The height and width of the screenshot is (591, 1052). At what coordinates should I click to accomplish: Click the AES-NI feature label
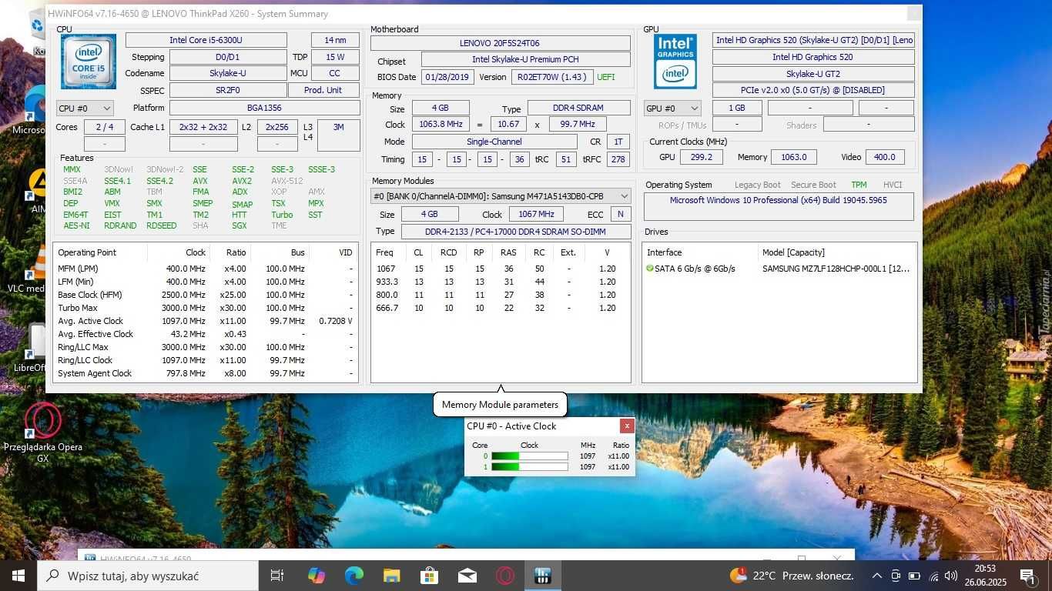[77, 225]
